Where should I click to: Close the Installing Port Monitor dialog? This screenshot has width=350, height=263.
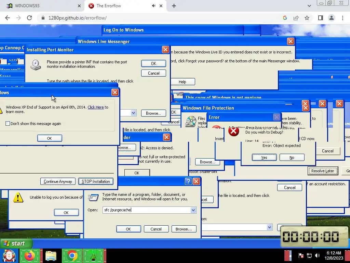[x=165, y=50]
